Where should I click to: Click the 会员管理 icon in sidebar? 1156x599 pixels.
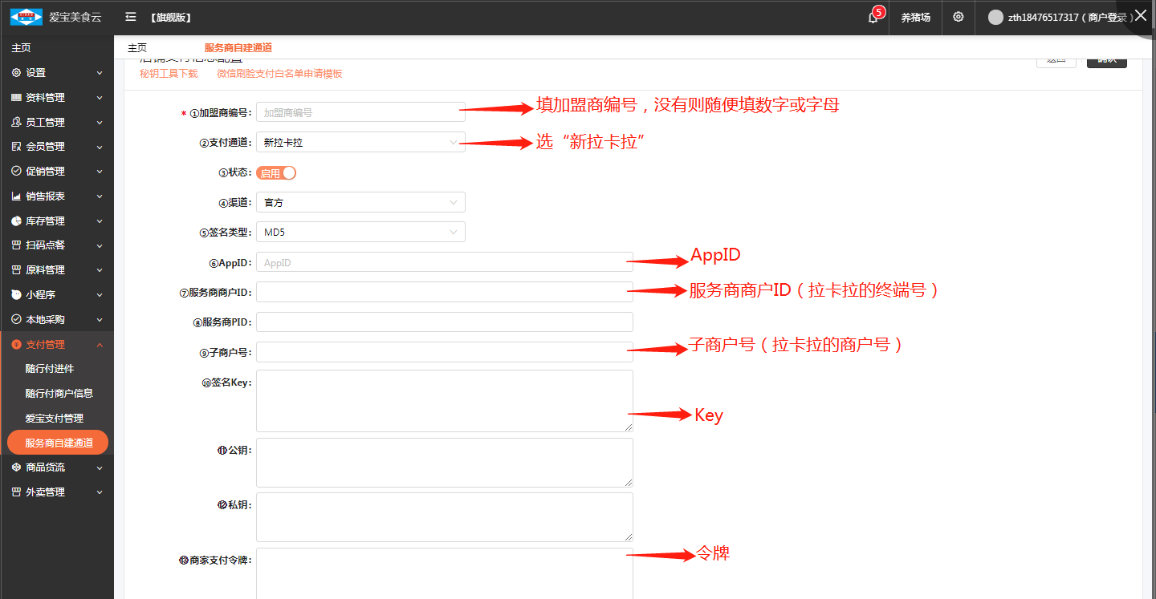(x=16, y=147)
